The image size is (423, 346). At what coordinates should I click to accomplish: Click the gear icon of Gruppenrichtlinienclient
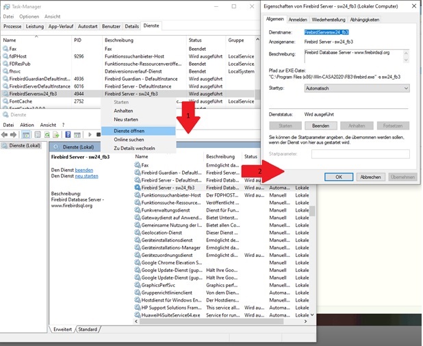pos(138,293)
